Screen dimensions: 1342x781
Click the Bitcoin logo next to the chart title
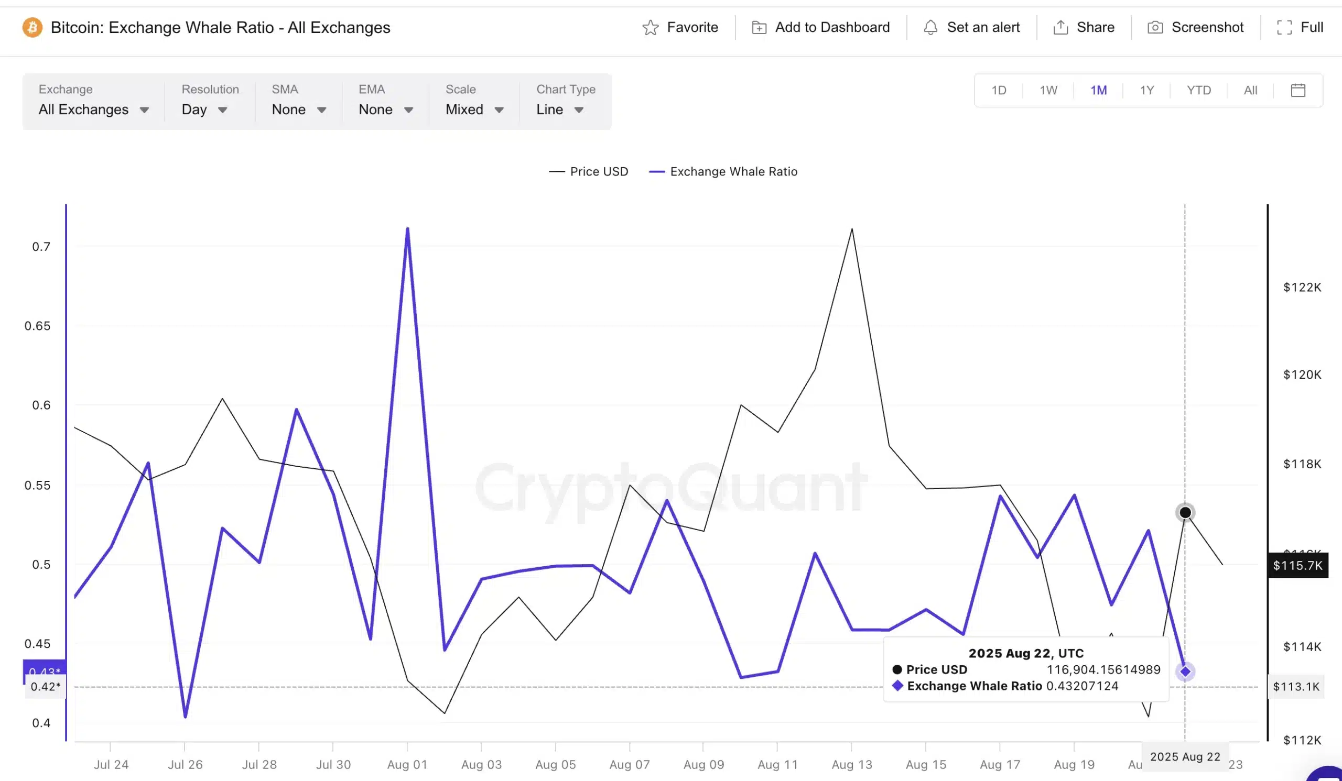coord(32,27)
